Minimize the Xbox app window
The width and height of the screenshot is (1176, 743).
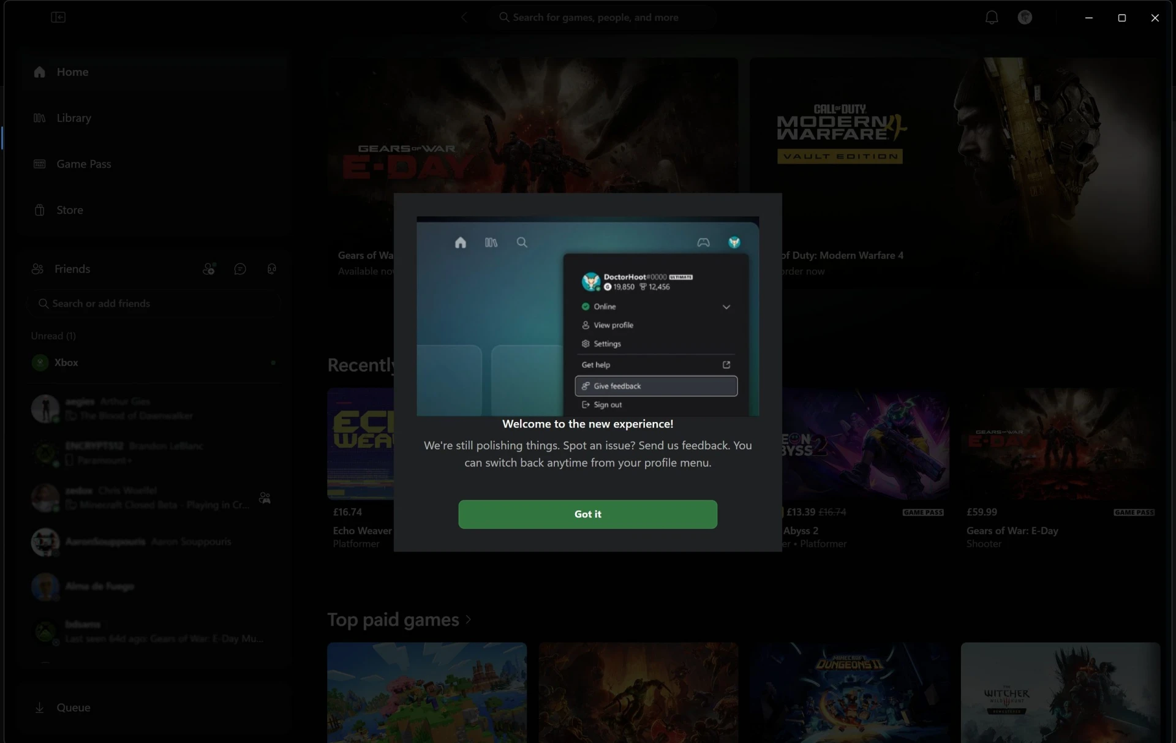(x=1088, y=18)
